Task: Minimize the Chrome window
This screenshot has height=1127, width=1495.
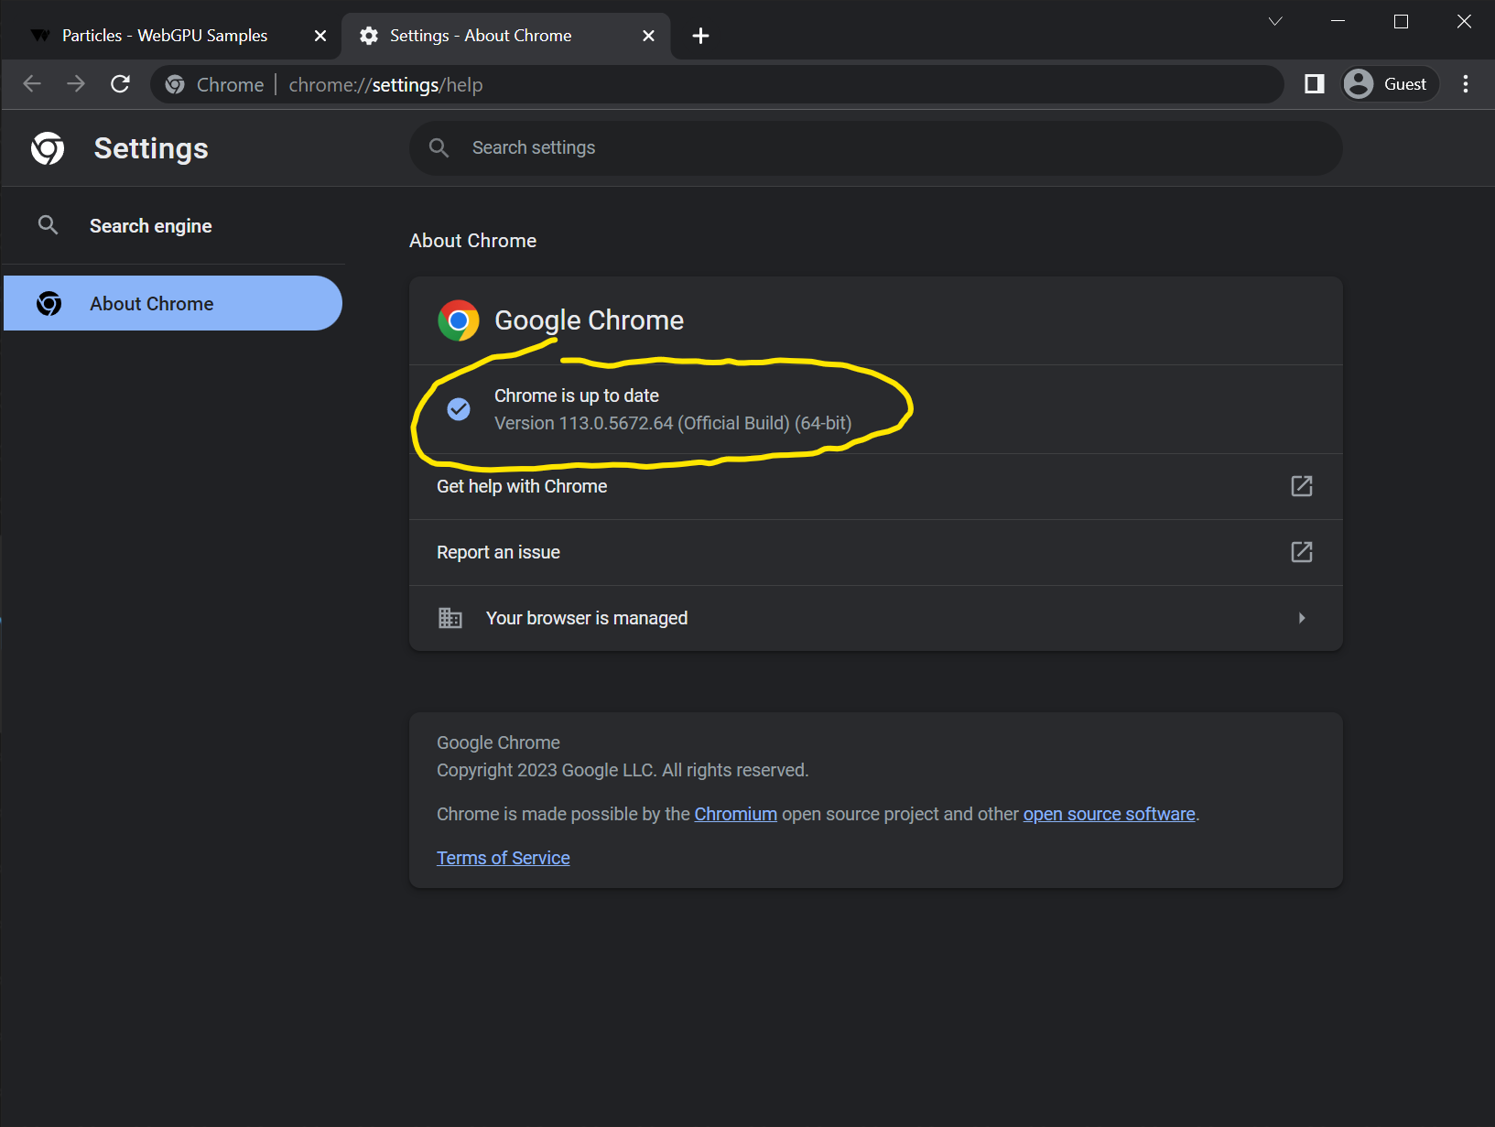Action: [x=1338, y=21]
